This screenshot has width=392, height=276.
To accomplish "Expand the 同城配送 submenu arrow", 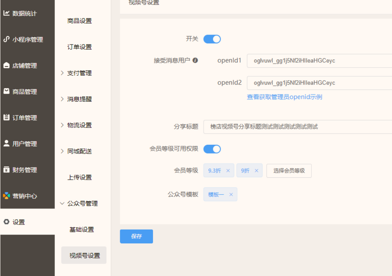I will click(62, 151).
